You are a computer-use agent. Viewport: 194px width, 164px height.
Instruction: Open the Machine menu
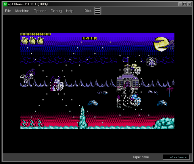pos(22,11)
